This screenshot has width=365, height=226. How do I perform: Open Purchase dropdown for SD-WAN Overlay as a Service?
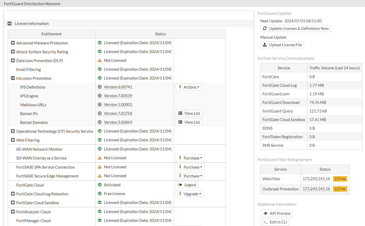[190, 158]
